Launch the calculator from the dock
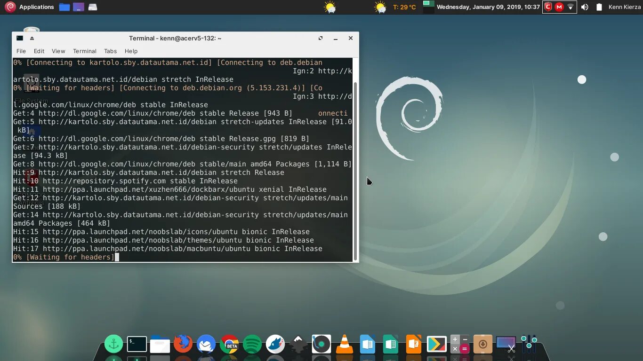643x361 pixels. tap(459, 344)
